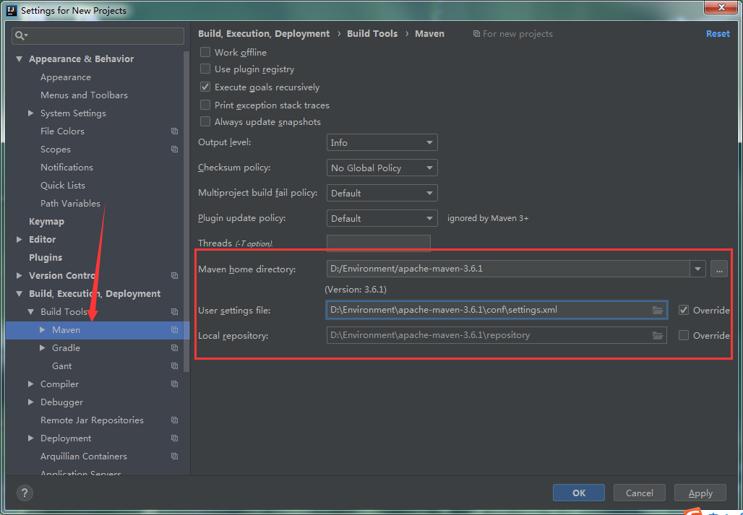Open Multiproject build fail policy dropdown
The width and height of the screenshot is (743, 515).
[x=382, y=193]
